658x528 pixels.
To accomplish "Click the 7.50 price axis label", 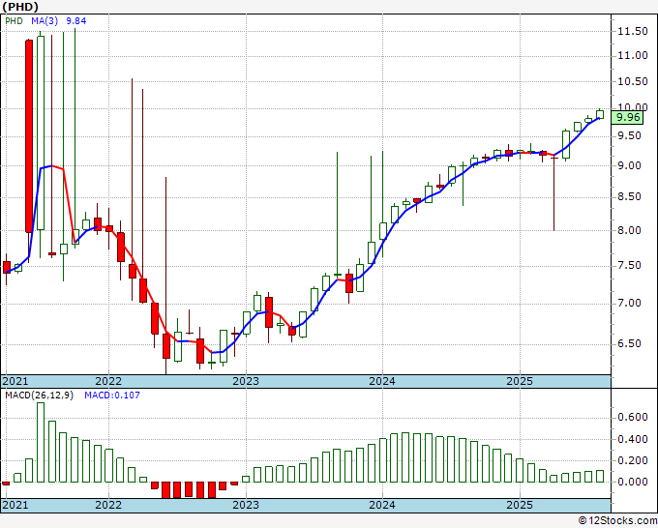I will pos(629,266).
